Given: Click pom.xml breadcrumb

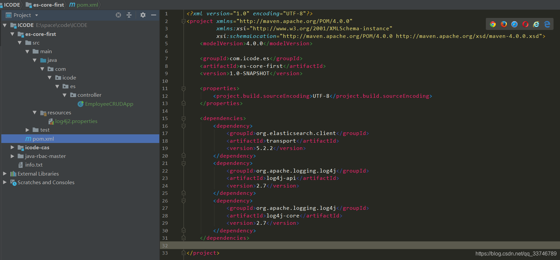Looking at the screenshot, I should (x=87, y=5).
